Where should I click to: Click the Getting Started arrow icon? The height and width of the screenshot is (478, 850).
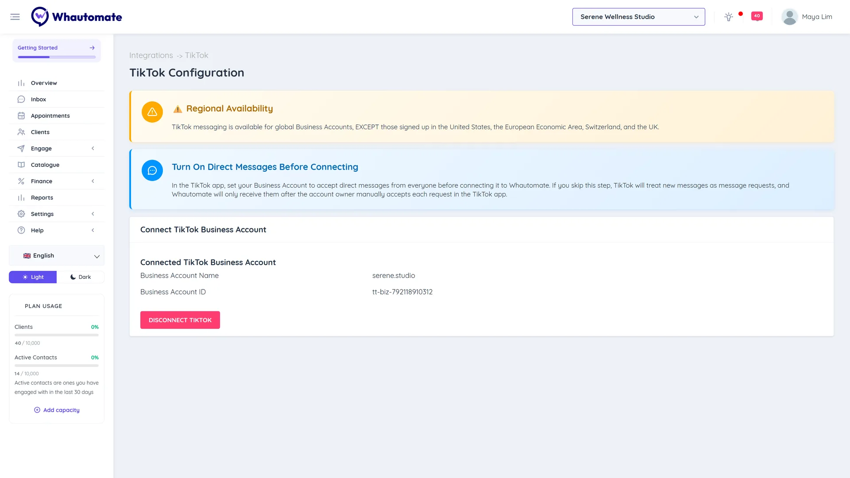click(x=92, y=48)
